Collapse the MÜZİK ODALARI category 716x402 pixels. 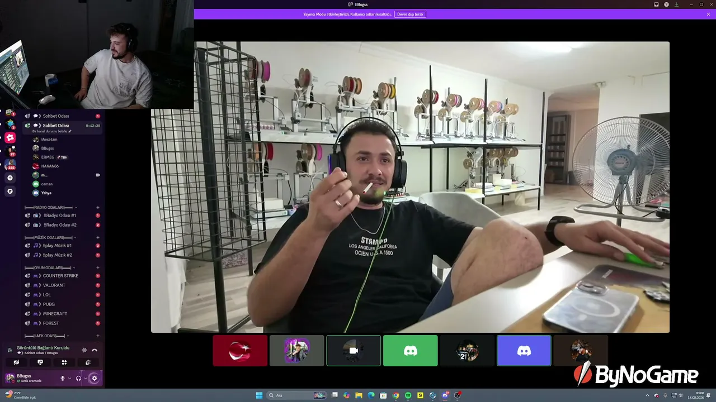[x=50, y=237]
